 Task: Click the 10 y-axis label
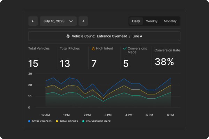[x=30, y=96]
